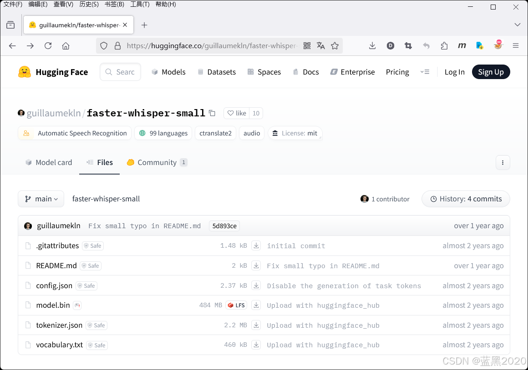The image size is (528, 370).
Task: List all tabs with the chevron
Action: pos(518,25)
